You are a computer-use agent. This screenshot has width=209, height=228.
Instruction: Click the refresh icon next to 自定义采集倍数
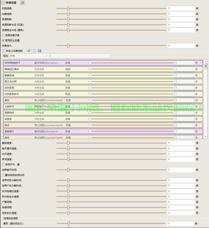[x=29, y=51]
